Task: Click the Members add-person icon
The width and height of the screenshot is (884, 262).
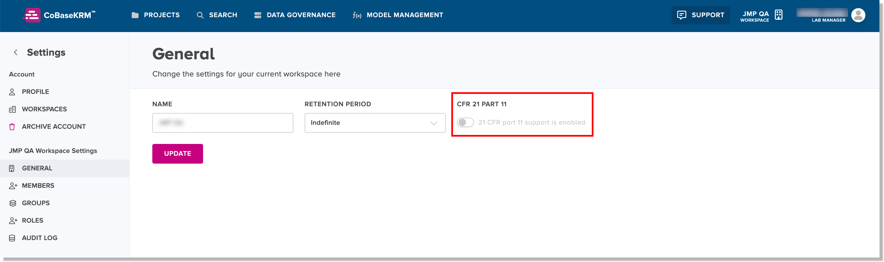Action: pos(13,186)
